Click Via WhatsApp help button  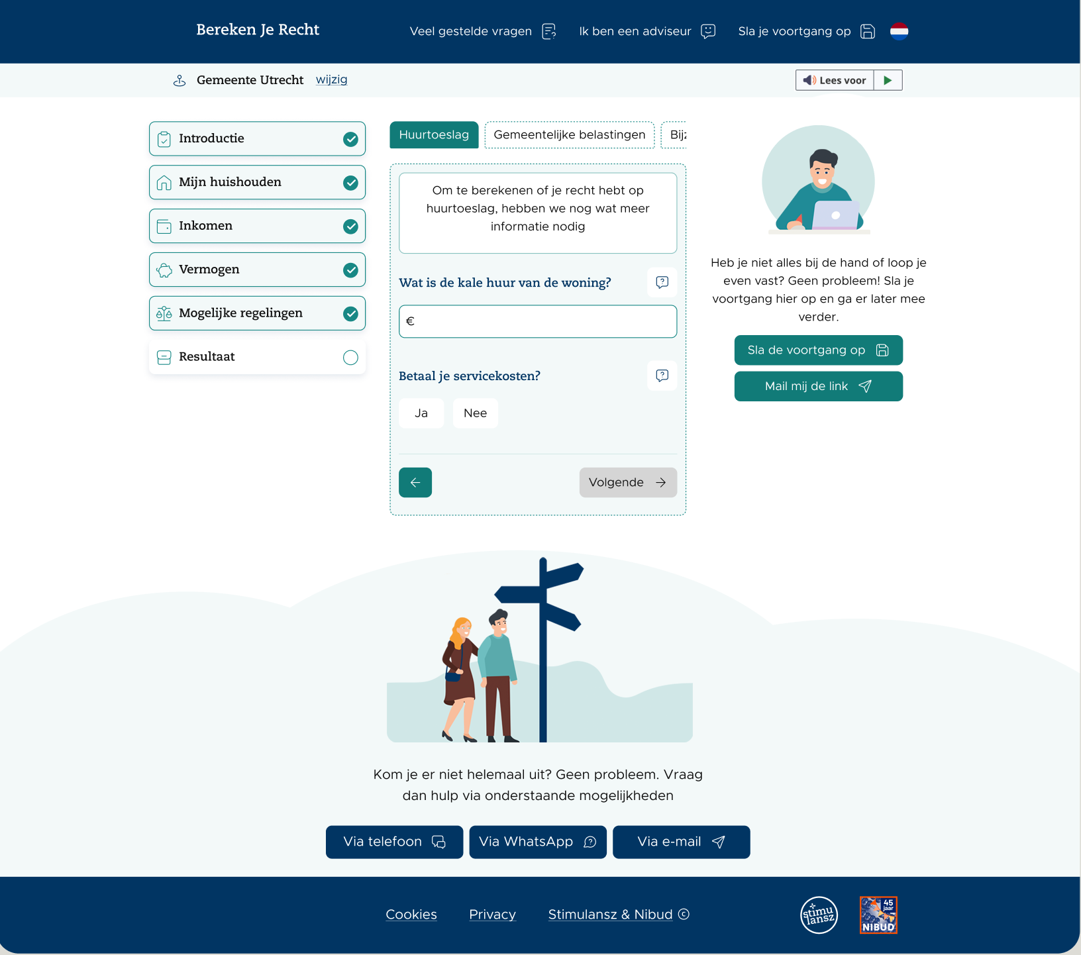coord(537,842)
